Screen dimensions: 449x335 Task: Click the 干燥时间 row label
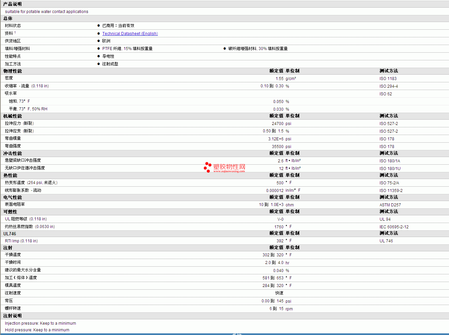tap(13, 262)
